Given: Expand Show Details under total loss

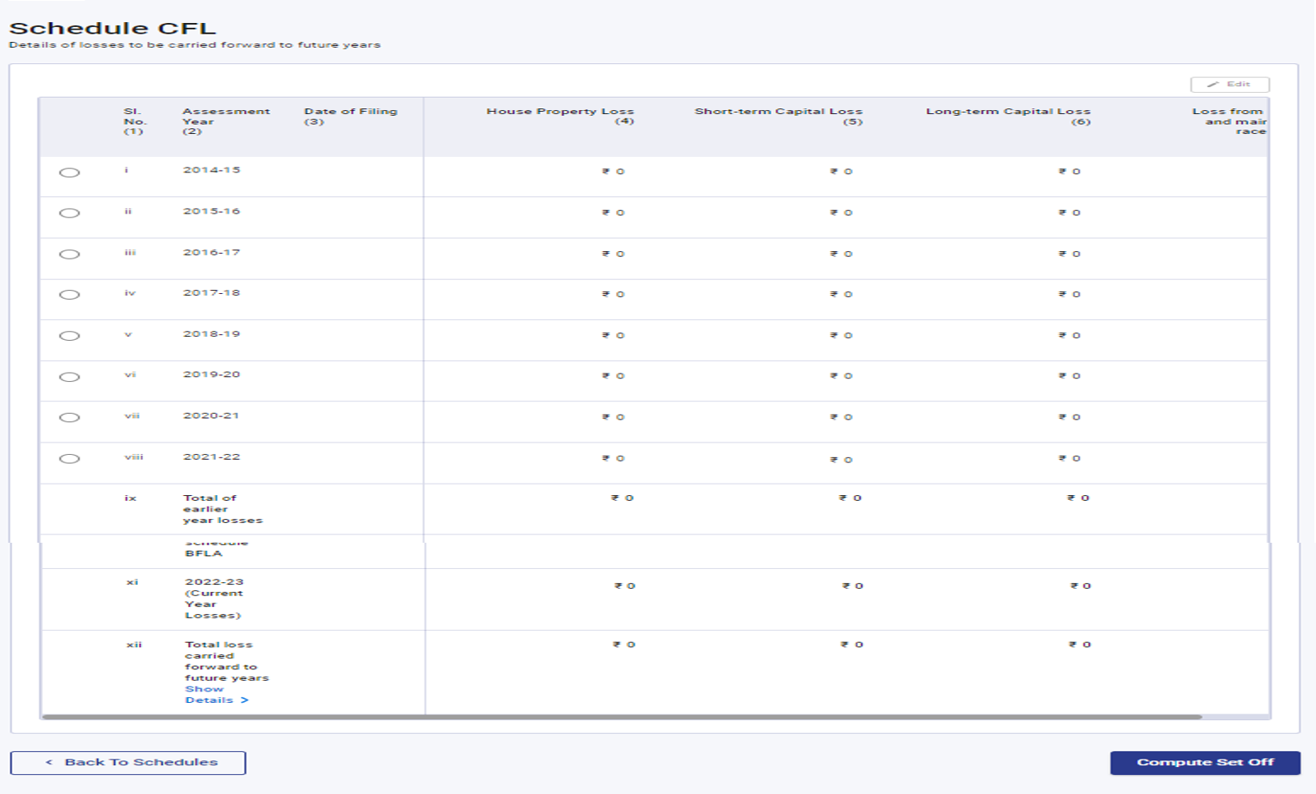Looking at the screenshot, I should pos(216,695).
